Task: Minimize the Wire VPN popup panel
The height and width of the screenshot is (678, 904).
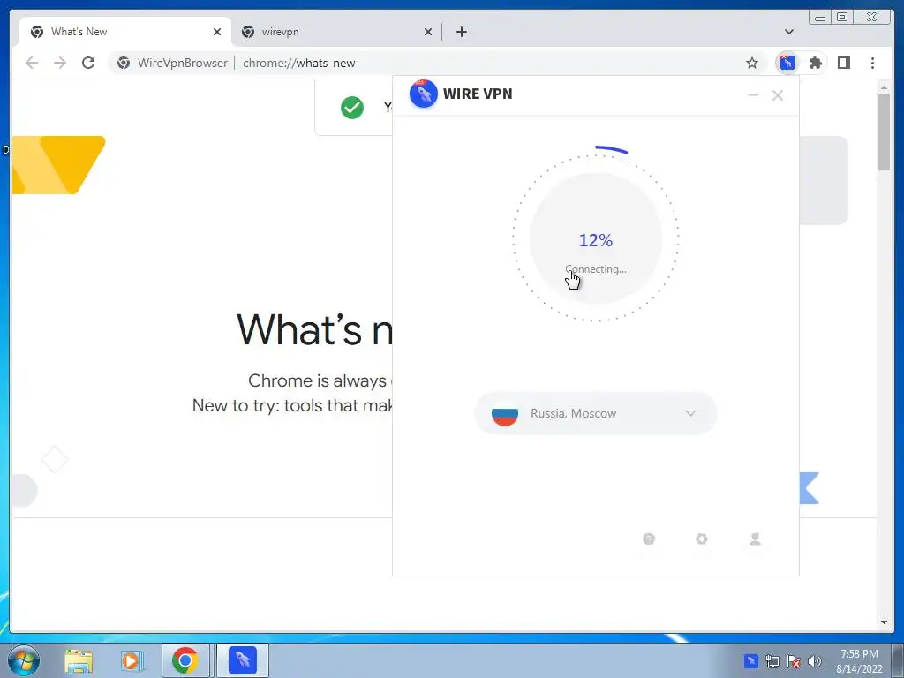Action: 753,95
